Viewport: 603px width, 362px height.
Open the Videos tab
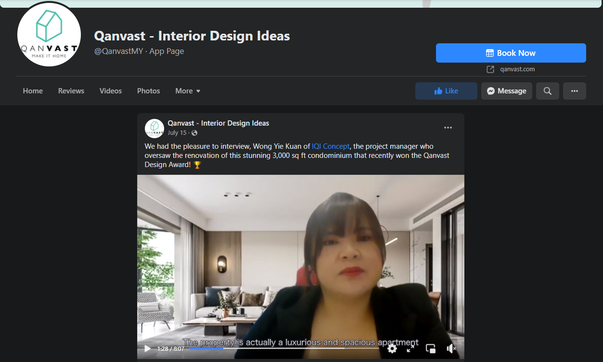[x=111, y=91]
